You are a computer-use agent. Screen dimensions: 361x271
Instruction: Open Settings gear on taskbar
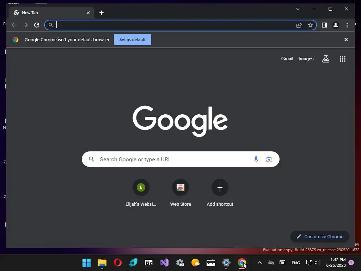tap(226, 263)
